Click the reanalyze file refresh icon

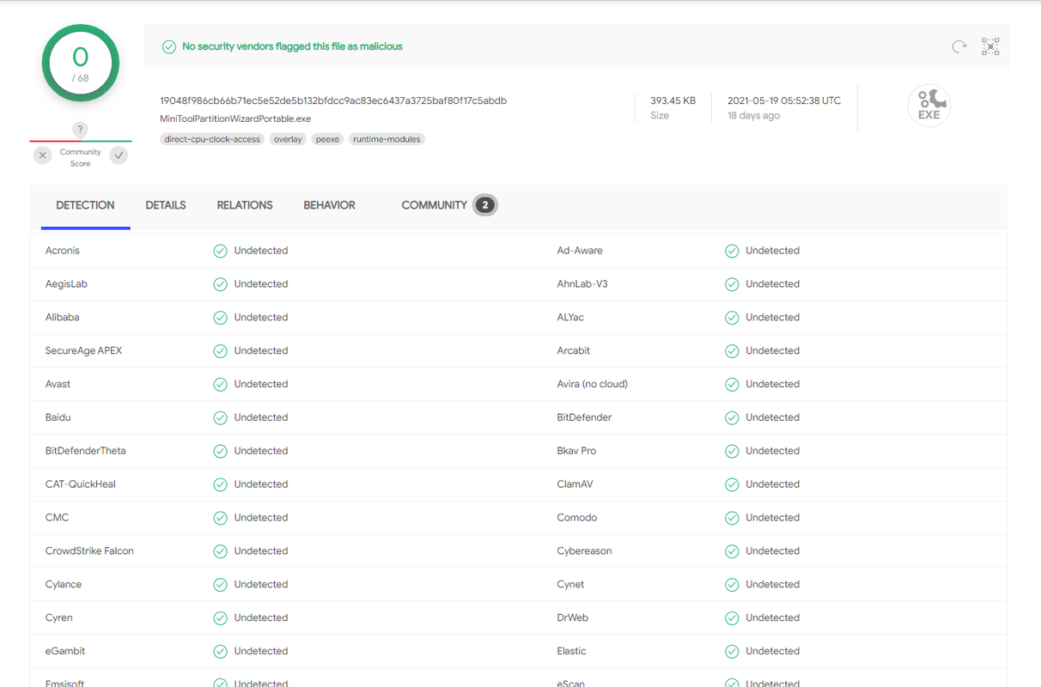pyautogui.click(x=959, y=46)
